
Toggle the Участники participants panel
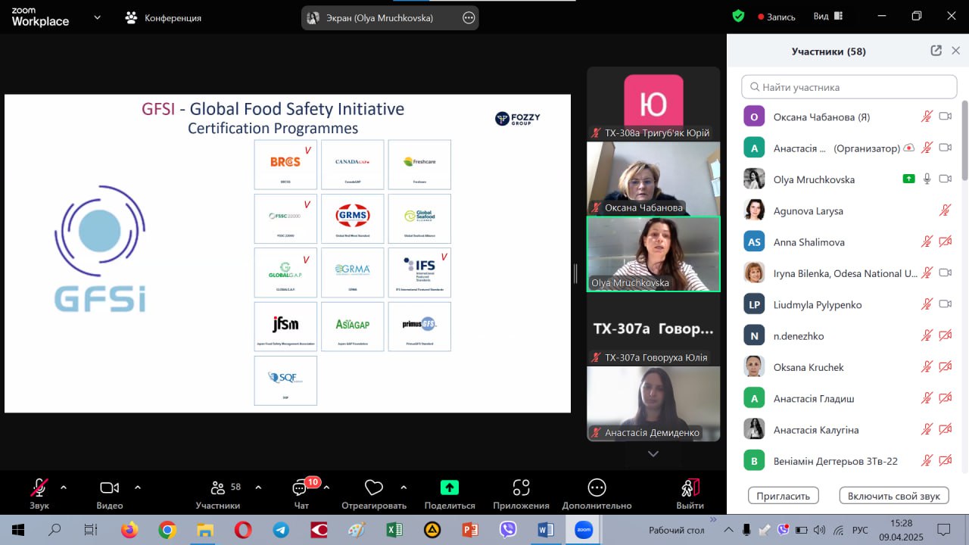tap(218, 488)
